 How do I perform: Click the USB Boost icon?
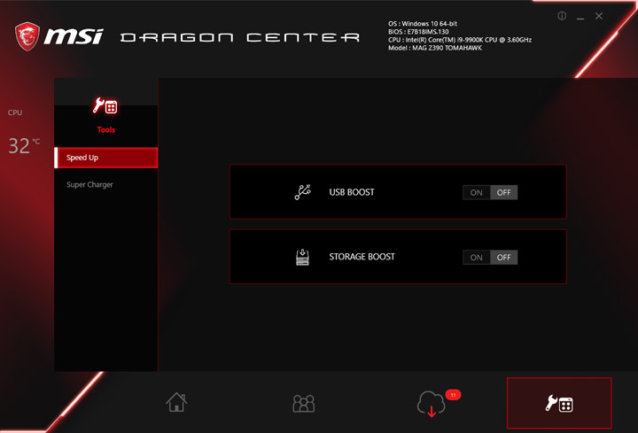(x=302, y=192)
